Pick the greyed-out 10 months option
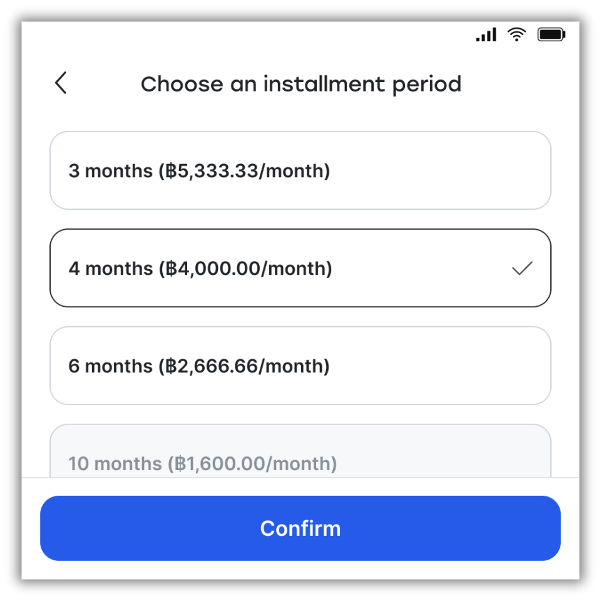 tap(300, 451)
